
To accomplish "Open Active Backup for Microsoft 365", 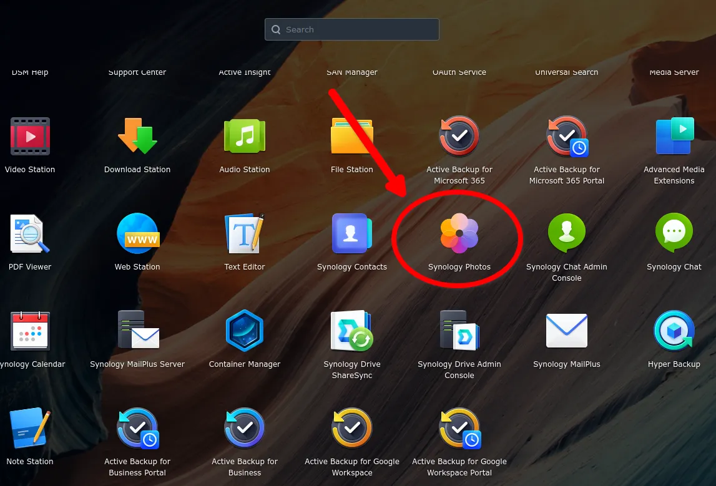I will (x=459, y=137).
